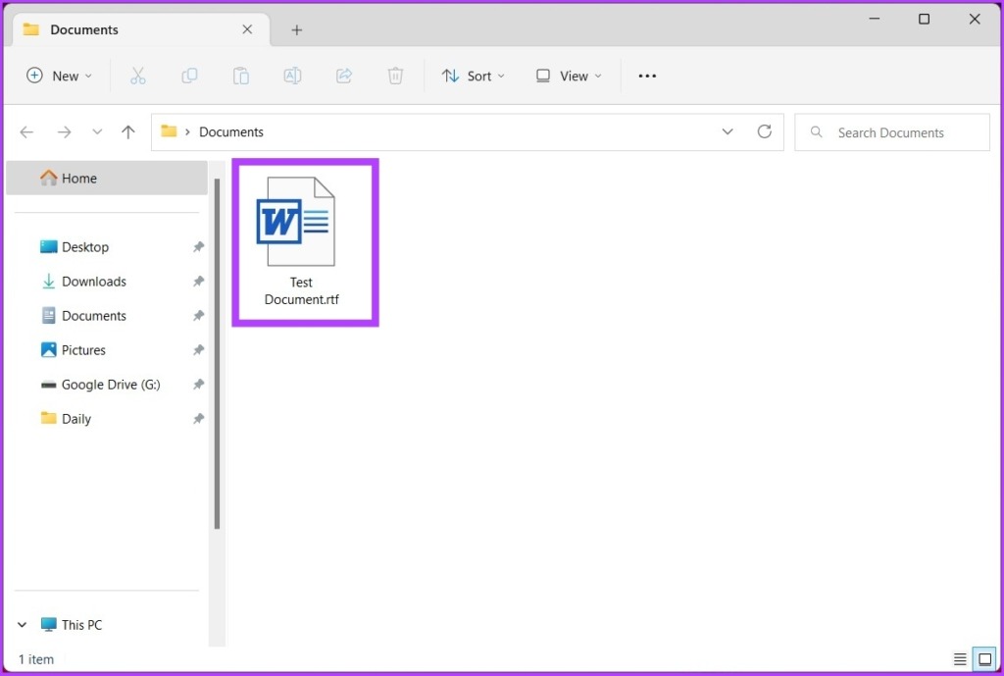Refresh the Documents folder view
Screen dimensions: 1004x676
click(x=765, y=131)
